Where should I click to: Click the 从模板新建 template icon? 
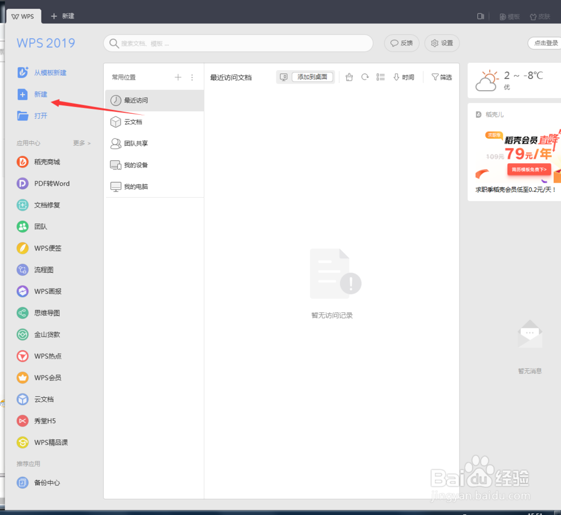point(22,72)
